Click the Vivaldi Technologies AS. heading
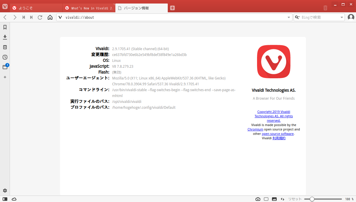 point(274,90)
